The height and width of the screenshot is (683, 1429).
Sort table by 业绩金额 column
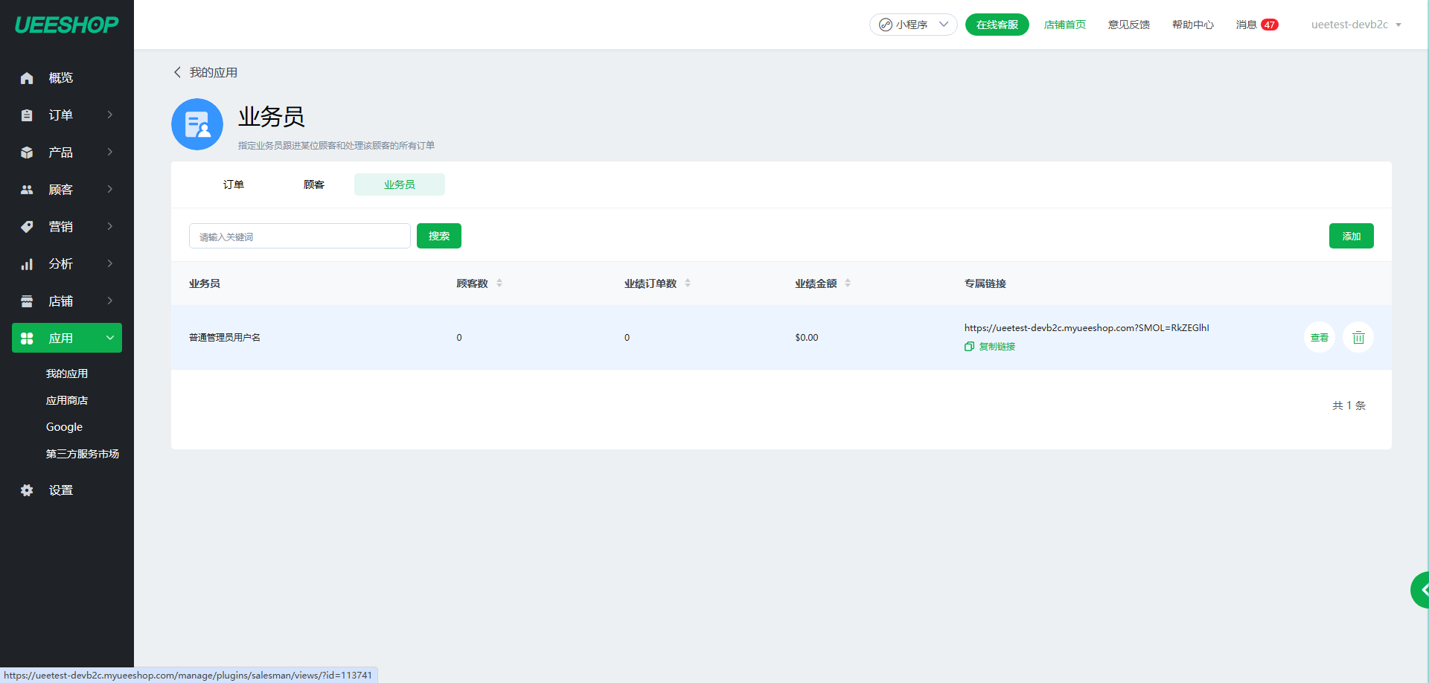pos(848,283)
